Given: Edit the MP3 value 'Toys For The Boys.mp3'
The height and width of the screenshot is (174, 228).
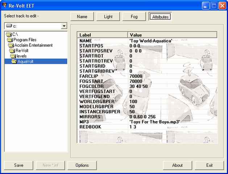Looking at the screenshot, I should coord(173,122).
